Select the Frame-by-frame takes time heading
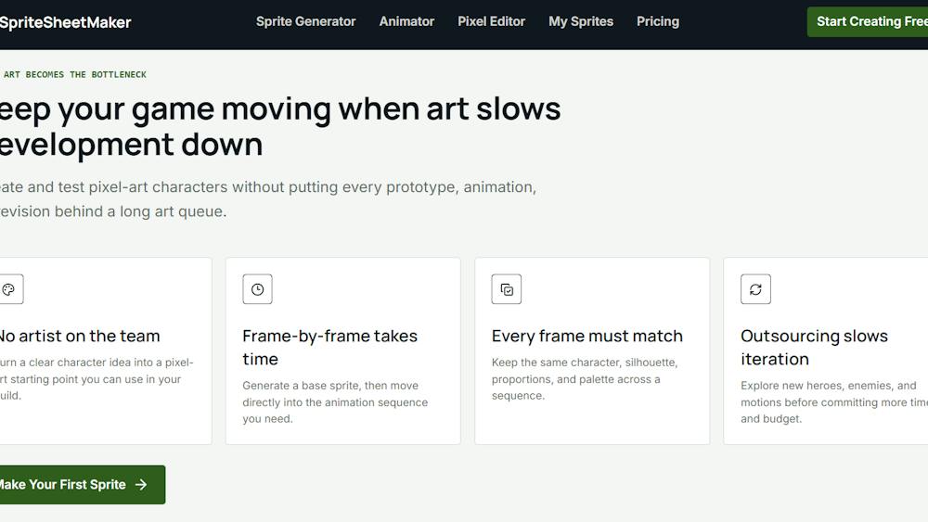This screenshot has width=928, height=522. click(x=329, y=348)
